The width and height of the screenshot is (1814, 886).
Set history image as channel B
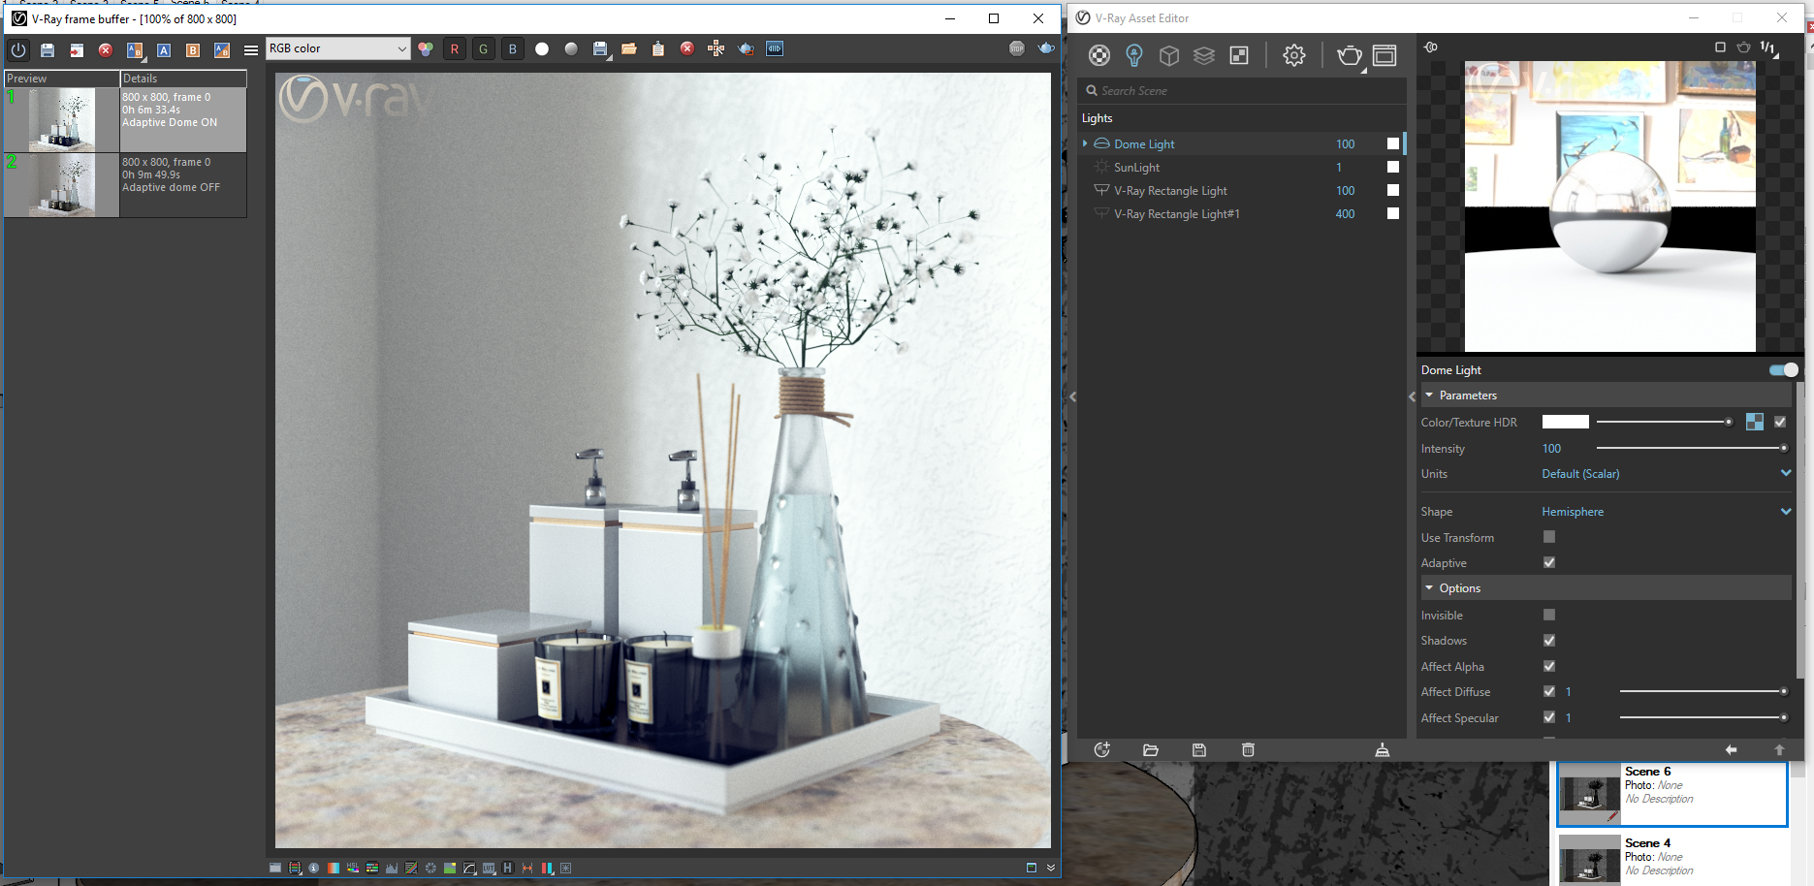click(x=193, y=49)
